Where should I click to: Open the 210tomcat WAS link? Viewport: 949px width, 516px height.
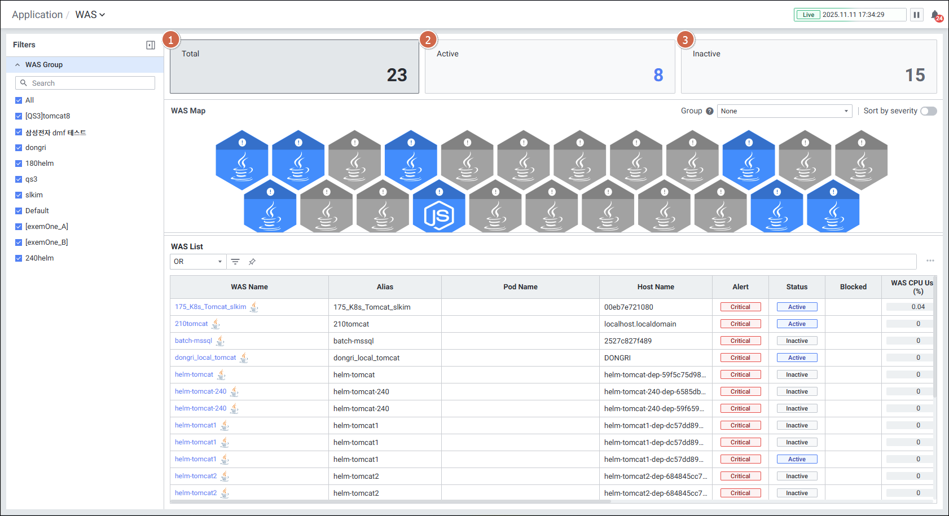191,324
